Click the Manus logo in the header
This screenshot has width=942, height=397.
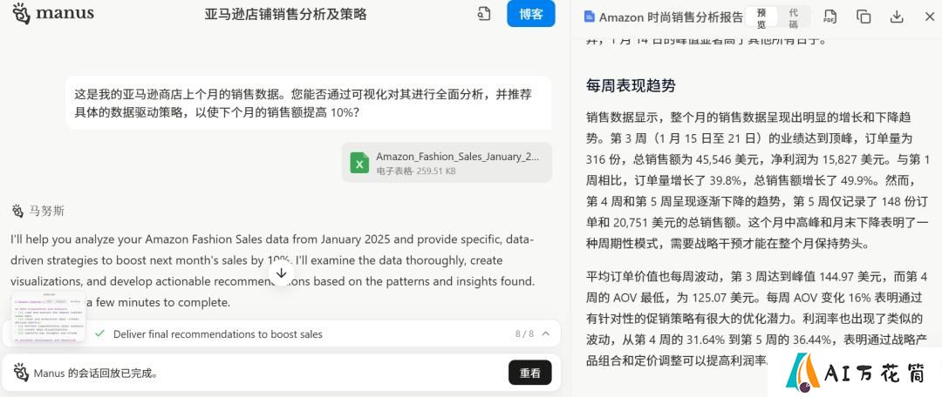click(53, 13)
